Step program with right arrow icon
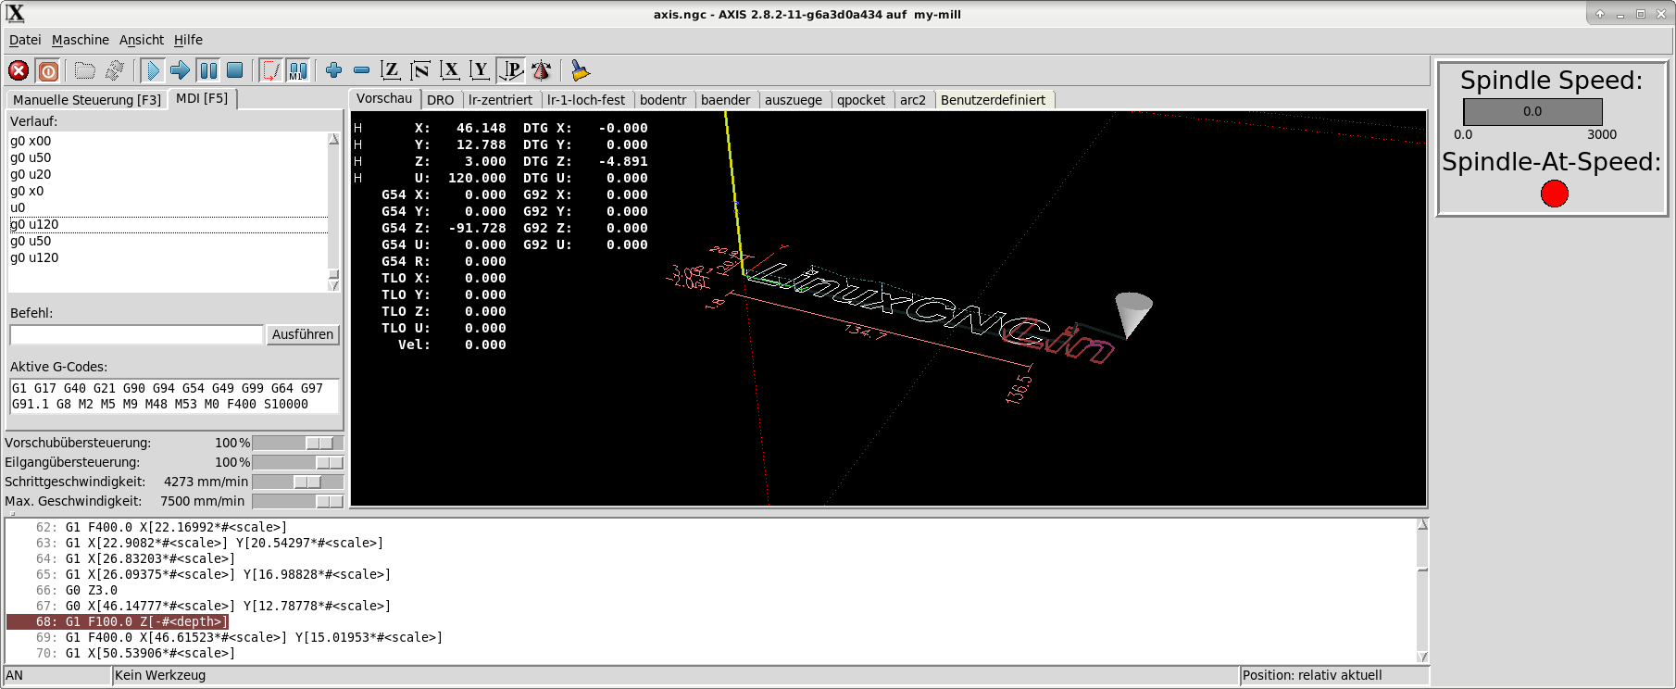The height and width of the screenshot is (689, 1676). coord(181,70)
